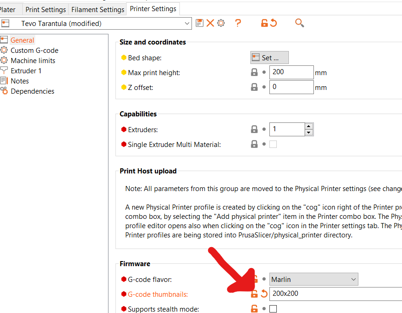Click the G-code thumbnails 200x200 field
Screen dimensions: 402x313
click(334, 294)
